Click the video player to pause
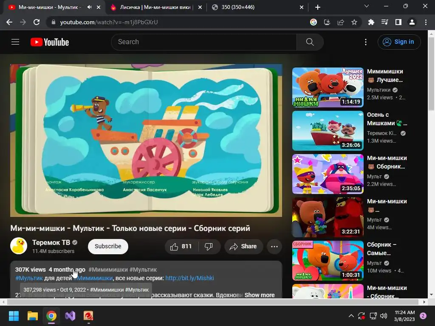 tap(146, 141)
